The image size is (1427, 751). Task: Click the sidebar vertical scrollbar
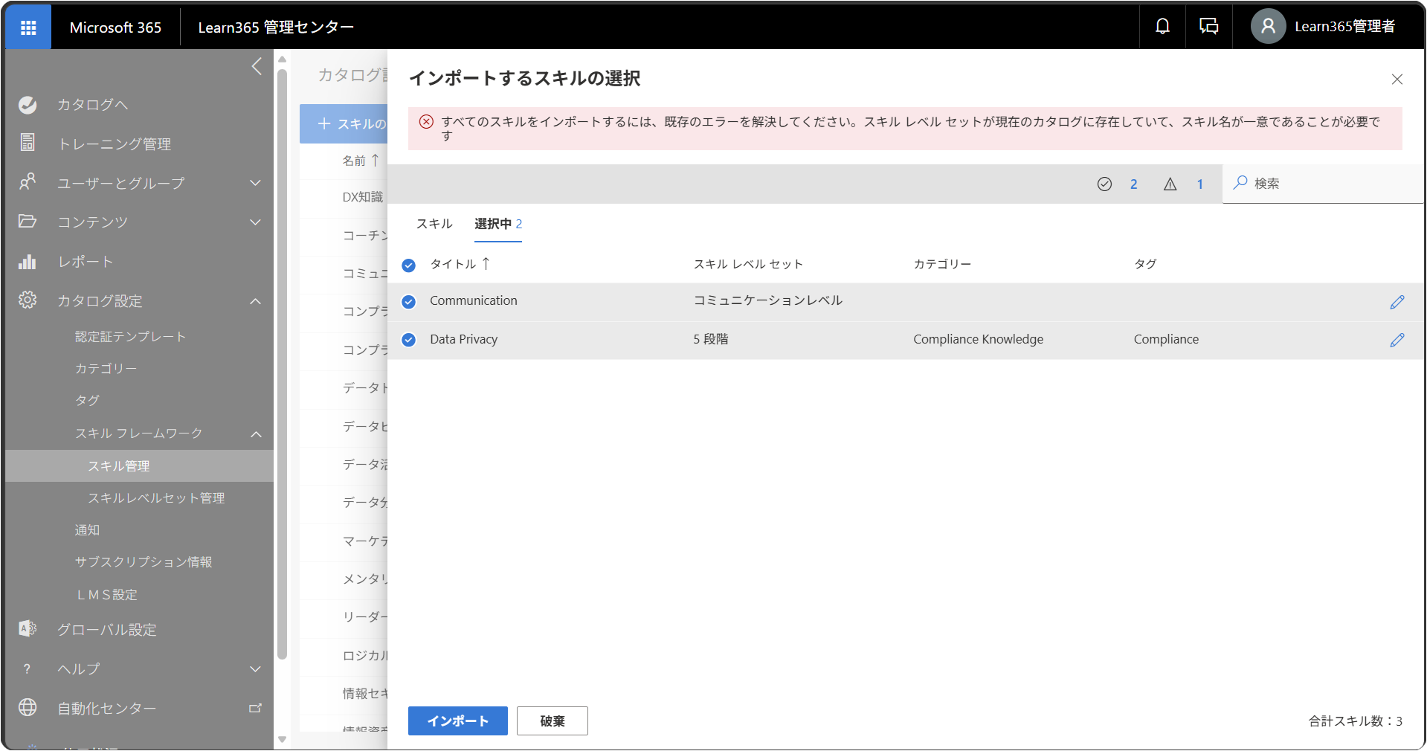[282, 364]
